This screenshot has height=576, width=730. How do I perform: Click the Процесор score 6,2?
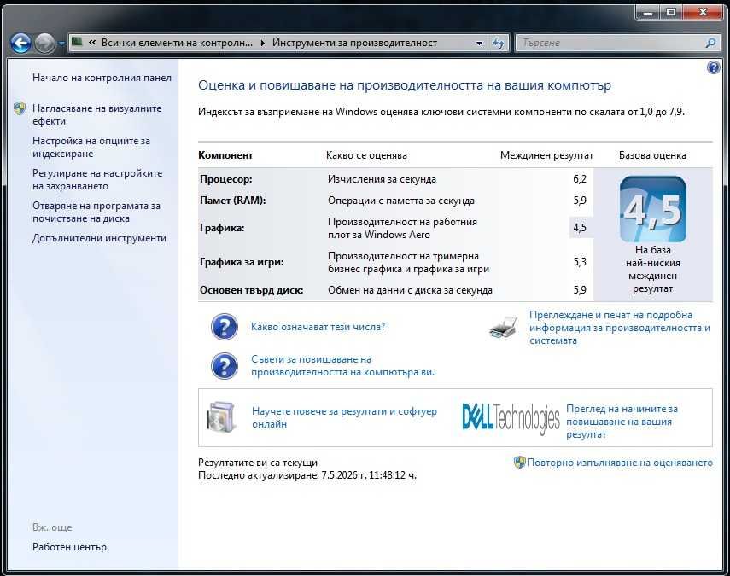click(580, 179)
